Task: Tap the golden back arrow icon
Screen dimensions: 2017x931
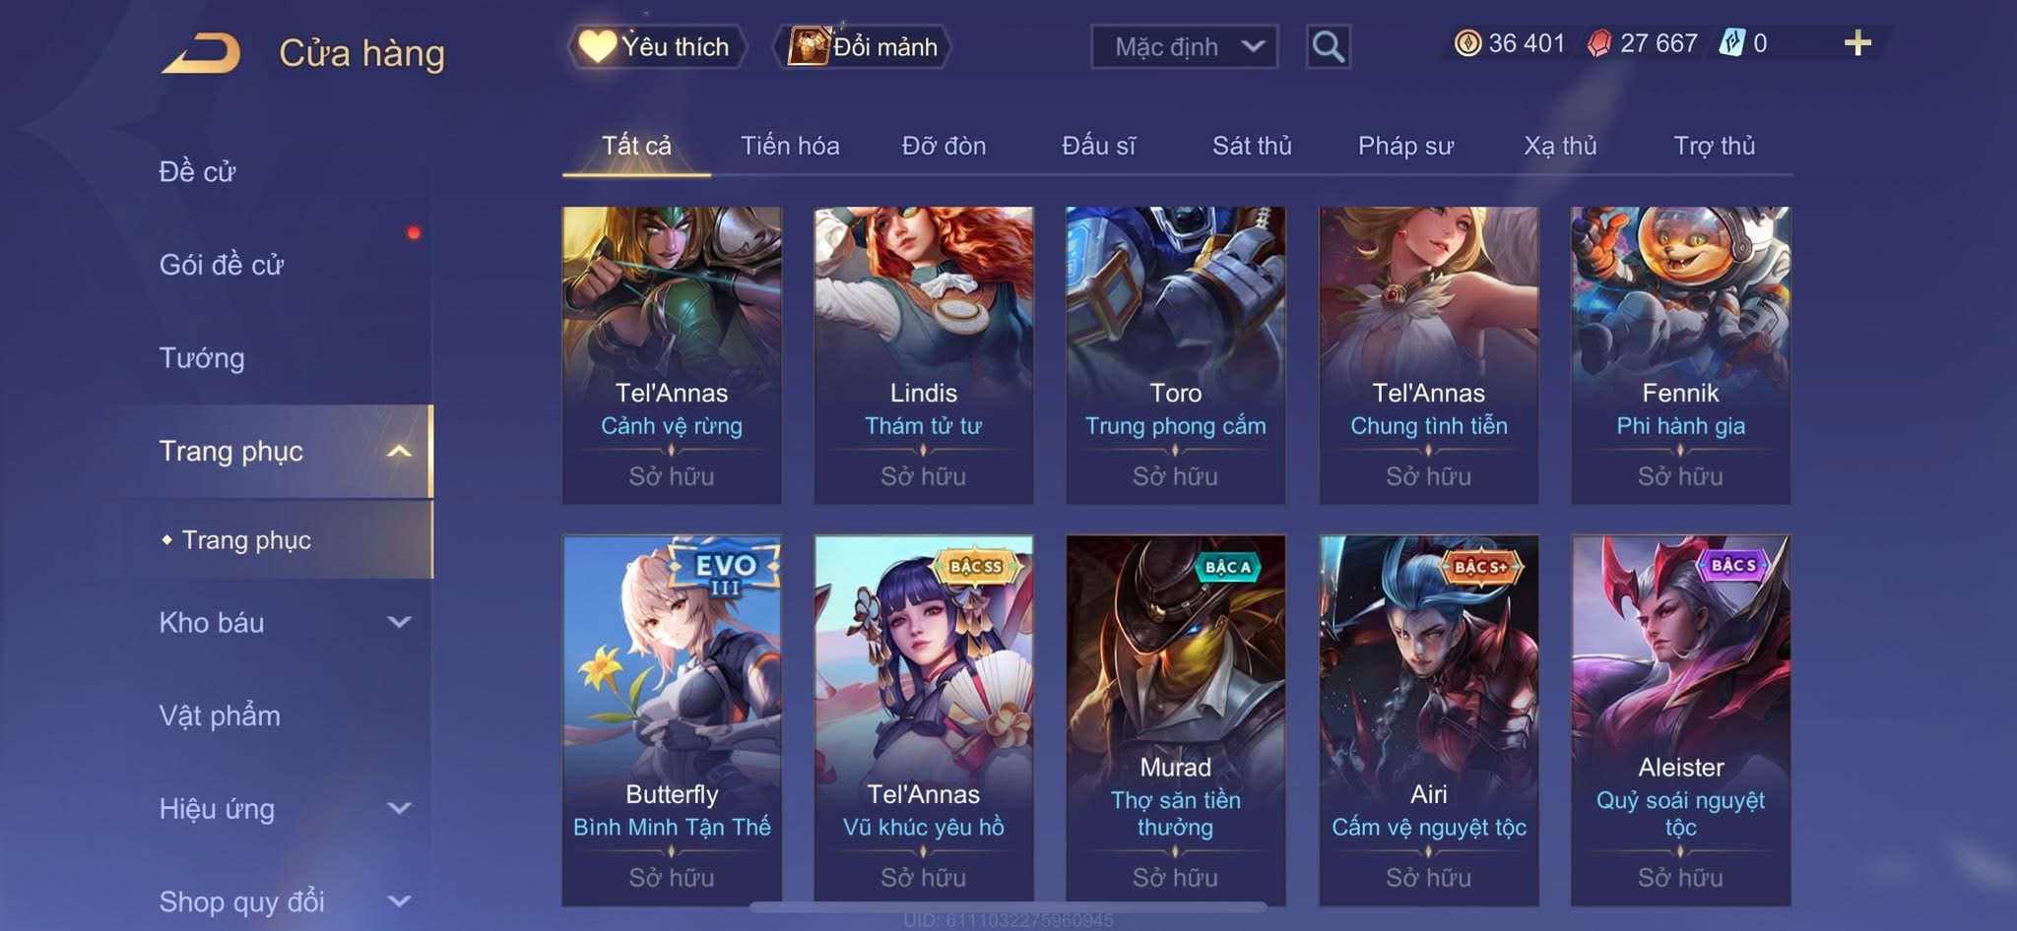Action: 202,53
